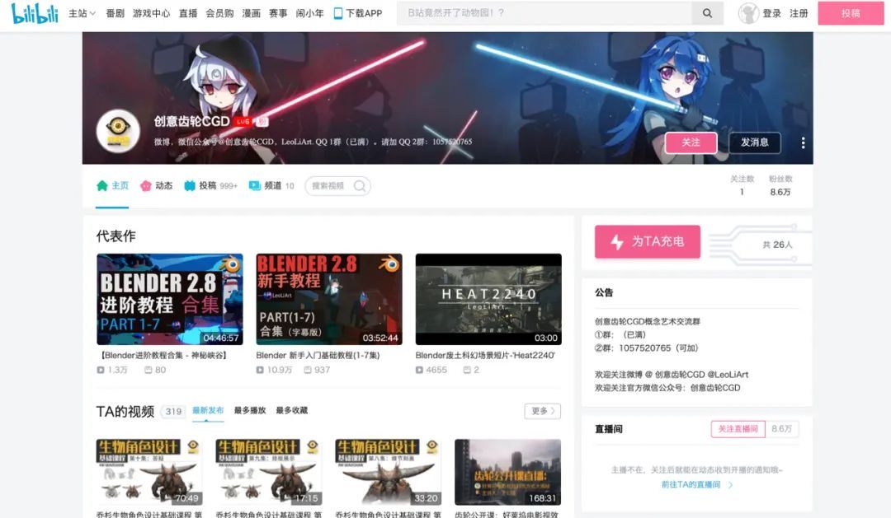The image size is (891, 518).
Task: Click the lightning bolt icon on 为TA充电
Action: [x=617, y=241]
